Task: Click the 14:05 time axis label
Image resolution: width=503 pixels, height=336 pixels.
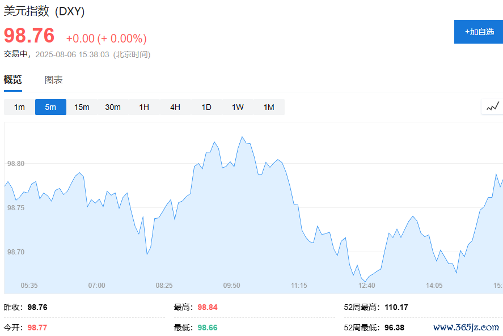Action: tap(434, 286)
